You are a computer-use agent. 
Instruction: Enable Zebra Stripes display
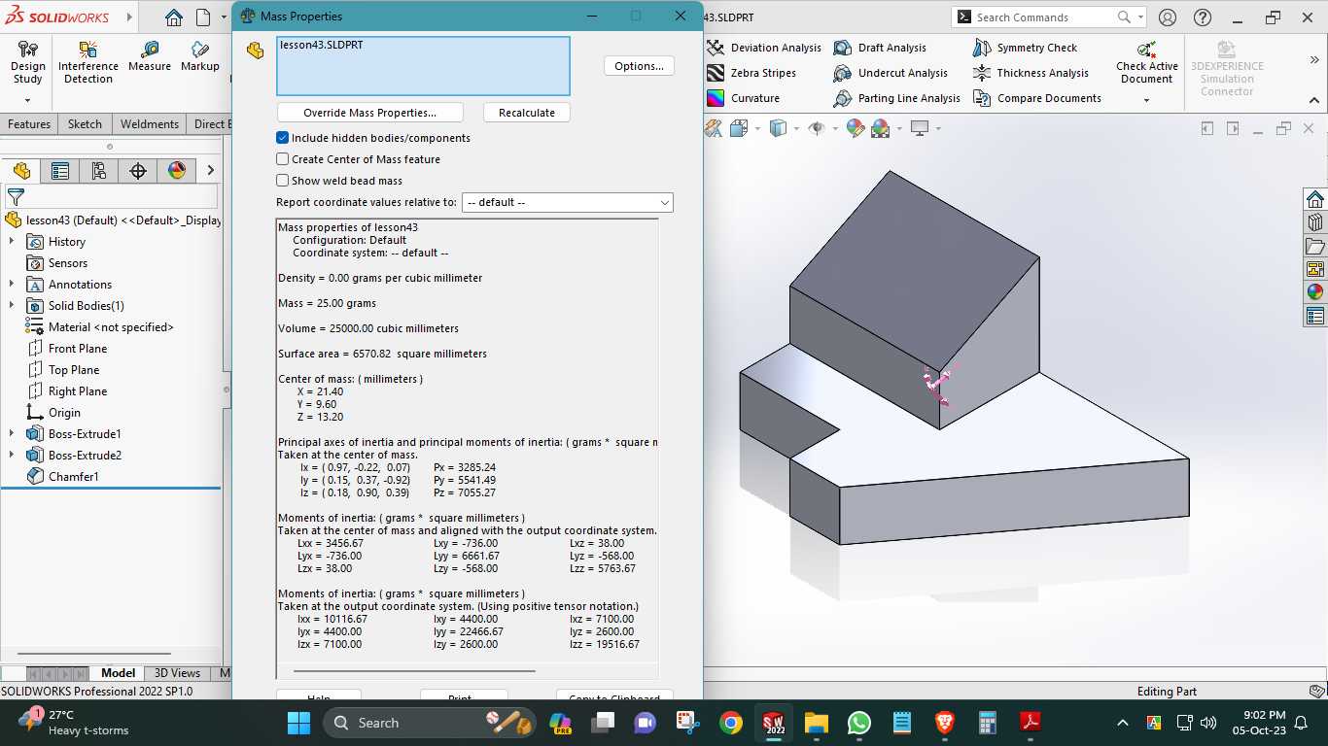coord(751,73)
